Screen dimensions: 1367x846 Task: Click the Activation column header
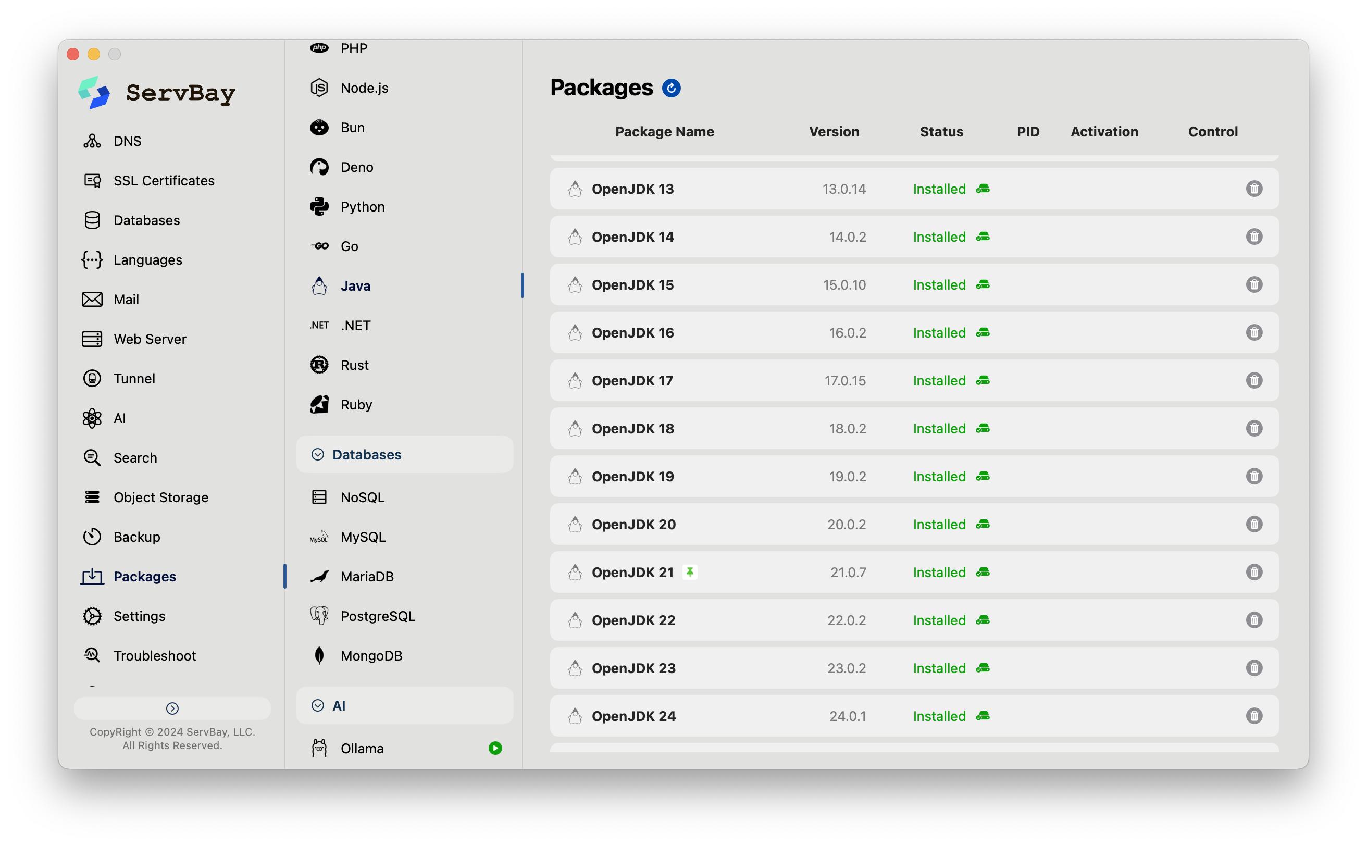1104,131
